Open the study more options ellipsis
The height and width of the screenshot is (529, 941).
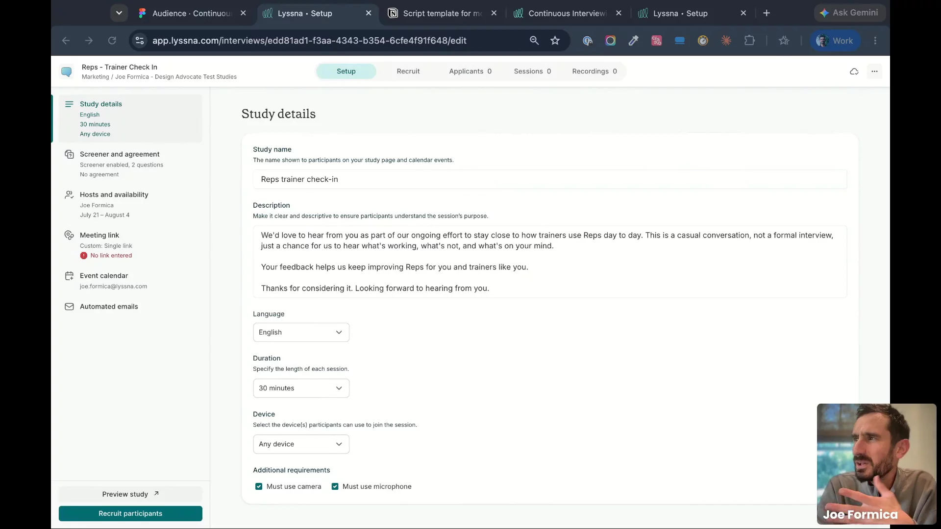click(x=874, y=72)
